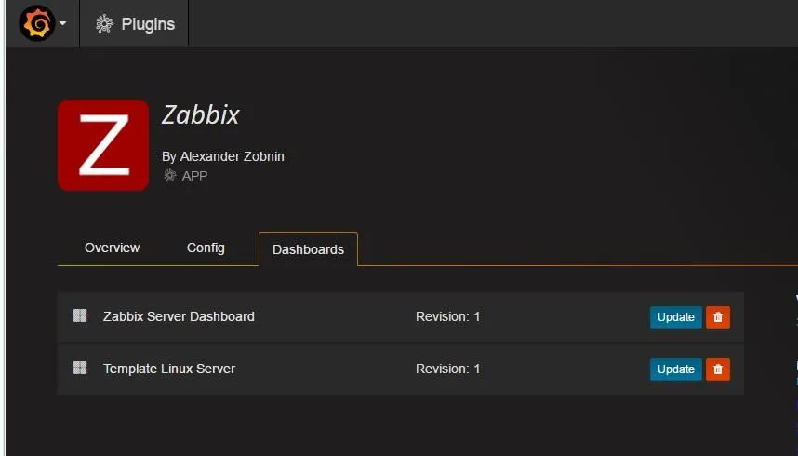This screenshot has width=798, height=456.
Task: Click the Plugins icon in the top bar
Action: [x=105, y=24]
